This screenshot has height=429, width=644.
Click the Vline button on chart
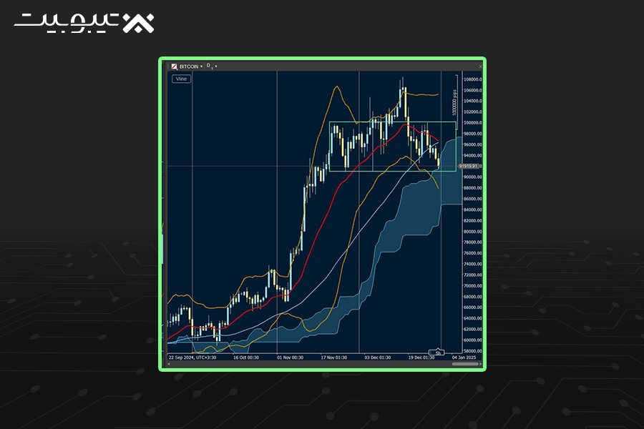pyautogui.click(x=181, y=79)
